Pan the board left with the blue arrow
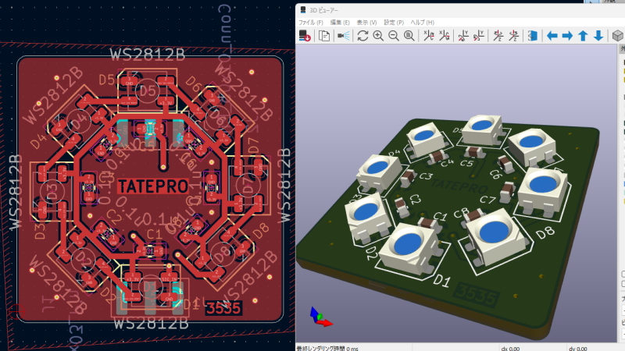625x351 pixels. click(552, 36)
